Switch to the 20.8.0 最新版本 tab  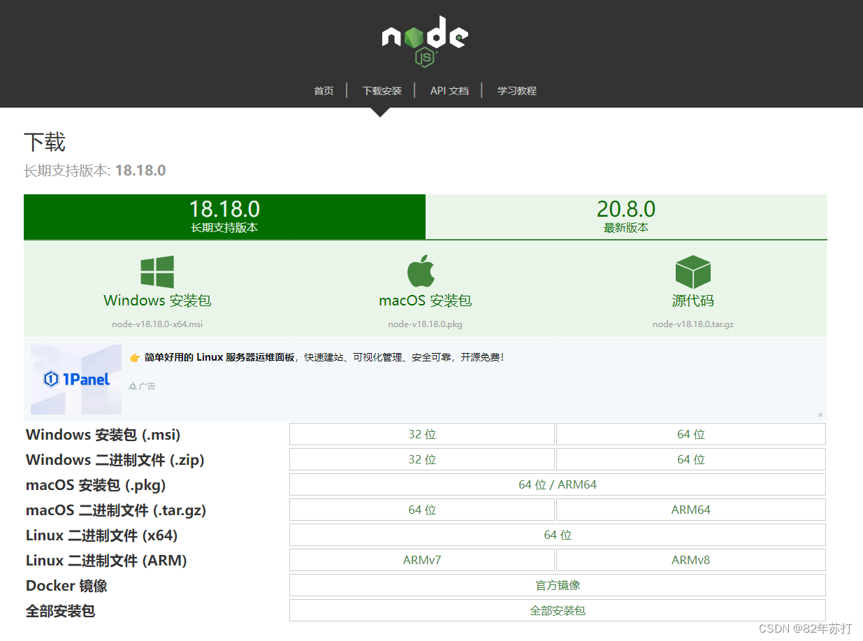(x=626, y=217)
